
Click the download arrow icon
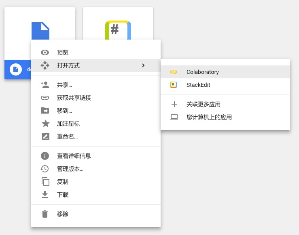coord(45,195)
